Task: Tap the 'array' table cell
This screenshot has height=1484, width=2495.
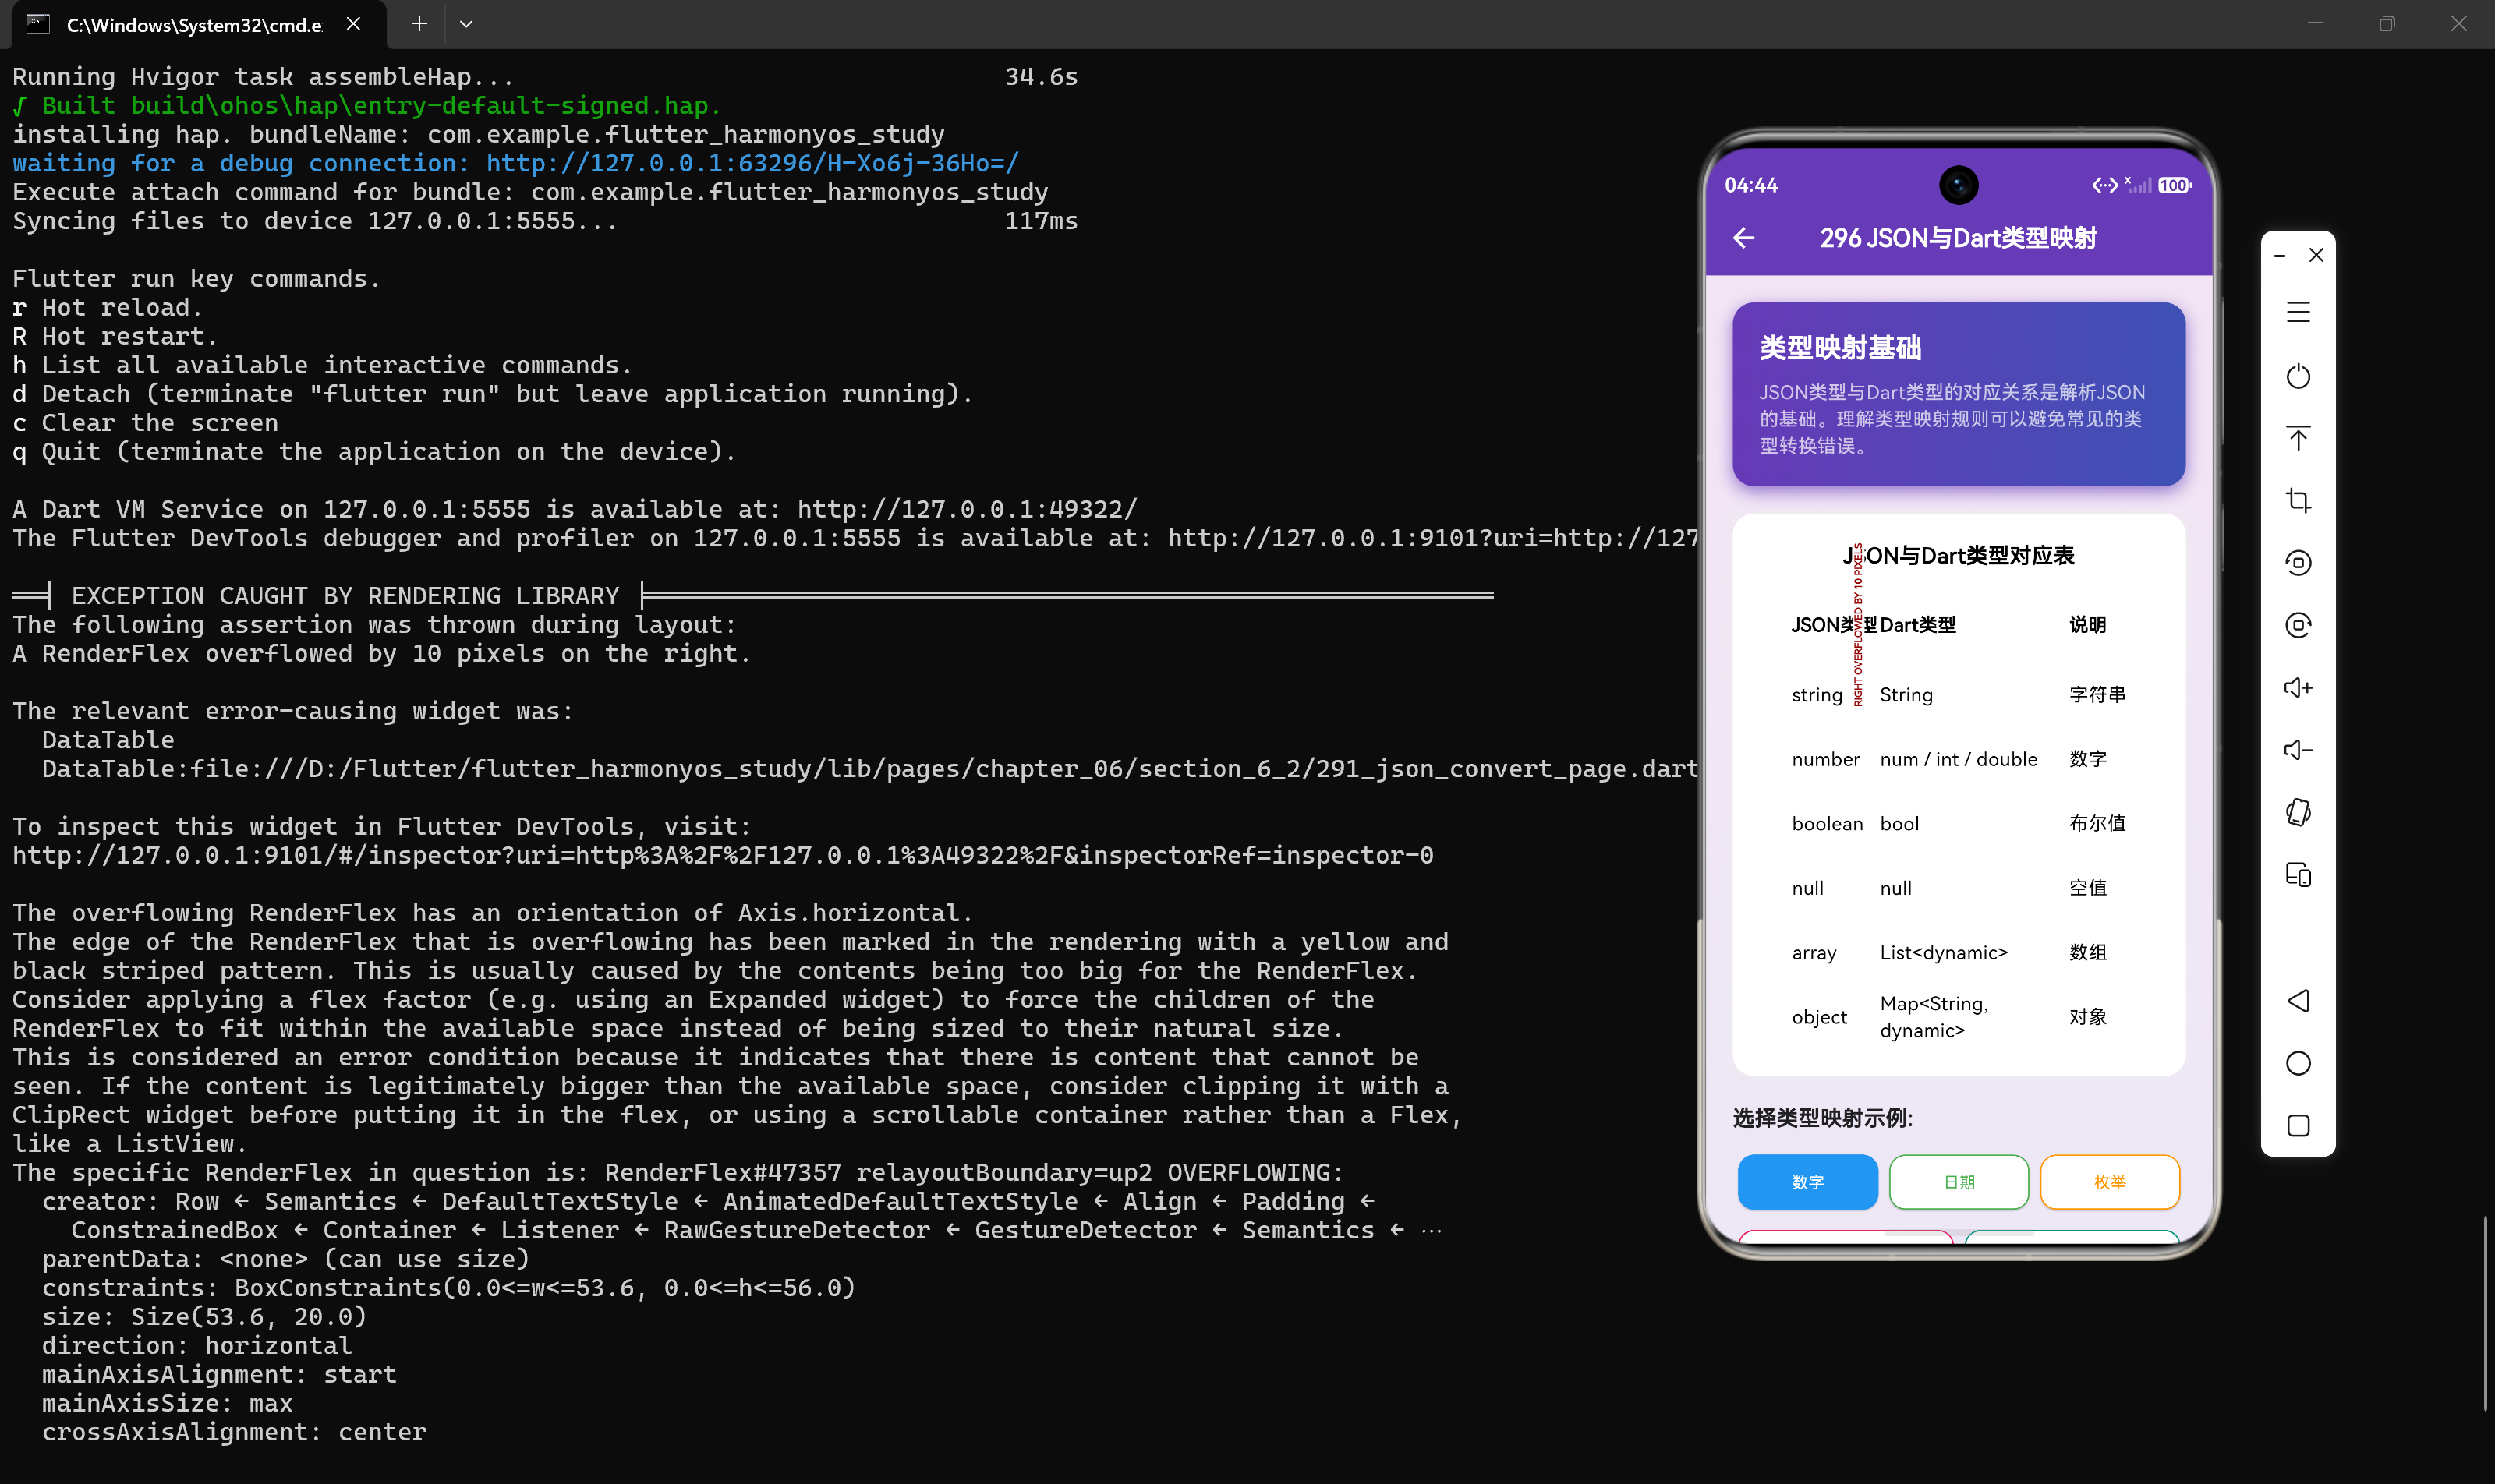Action: 1814,953
